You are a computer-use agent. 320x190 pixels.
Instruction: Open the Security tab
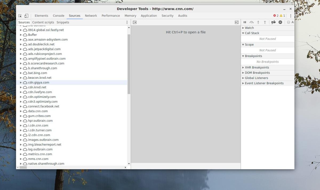tap(167, 16)
